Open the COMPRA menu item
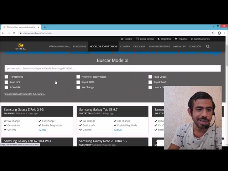 pyautogui.click(x=125, y=47)
